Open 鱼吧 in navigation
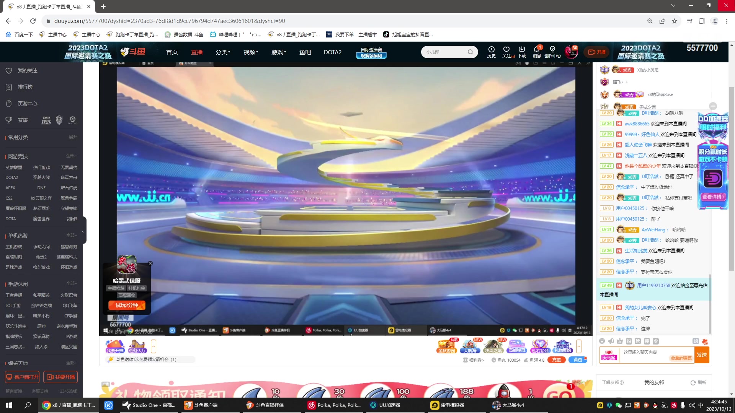Screen dimensions: 735x413 click(x=305, y=52)
